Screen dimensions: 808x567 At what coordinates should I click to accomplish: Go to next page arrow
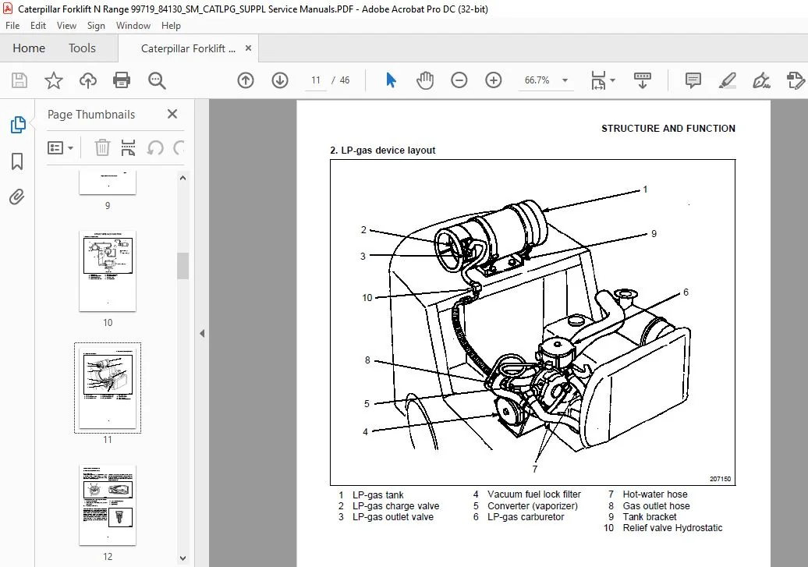(280, 80)
